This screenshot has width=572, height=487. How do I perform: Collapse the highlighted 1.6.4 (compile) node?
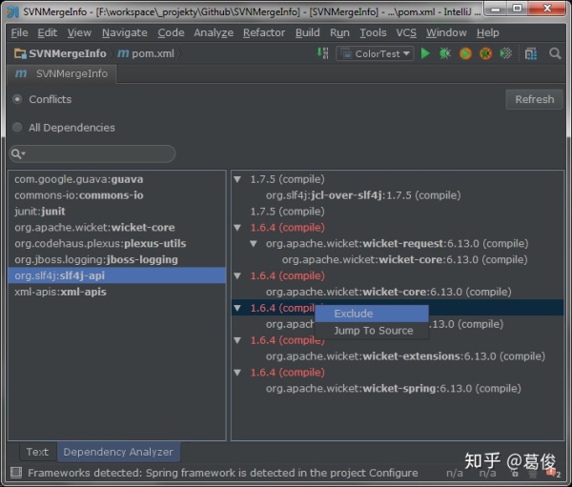click(237, 308)
